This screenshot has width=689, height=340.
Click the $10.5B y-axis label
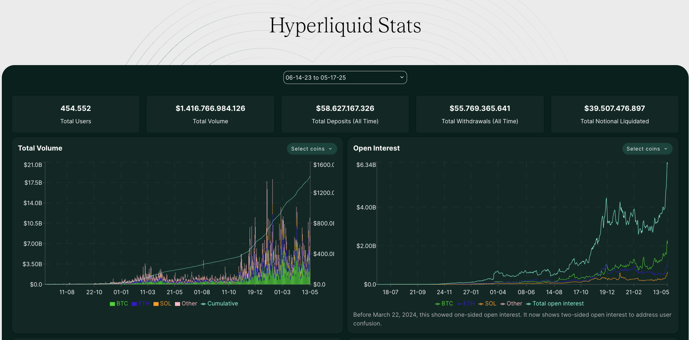pos(33,224)
